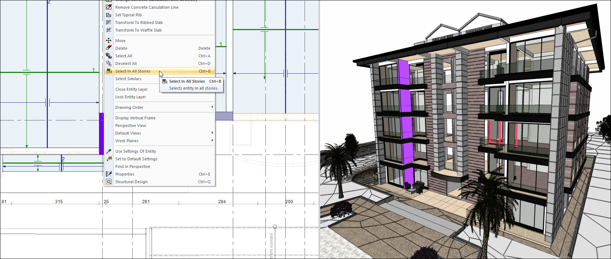Click the Delete eraser icon

click(108, 48)
